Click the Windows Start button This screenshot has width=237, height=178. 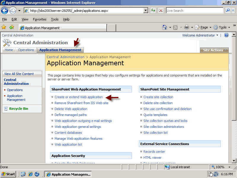click(x=8, y=174)
